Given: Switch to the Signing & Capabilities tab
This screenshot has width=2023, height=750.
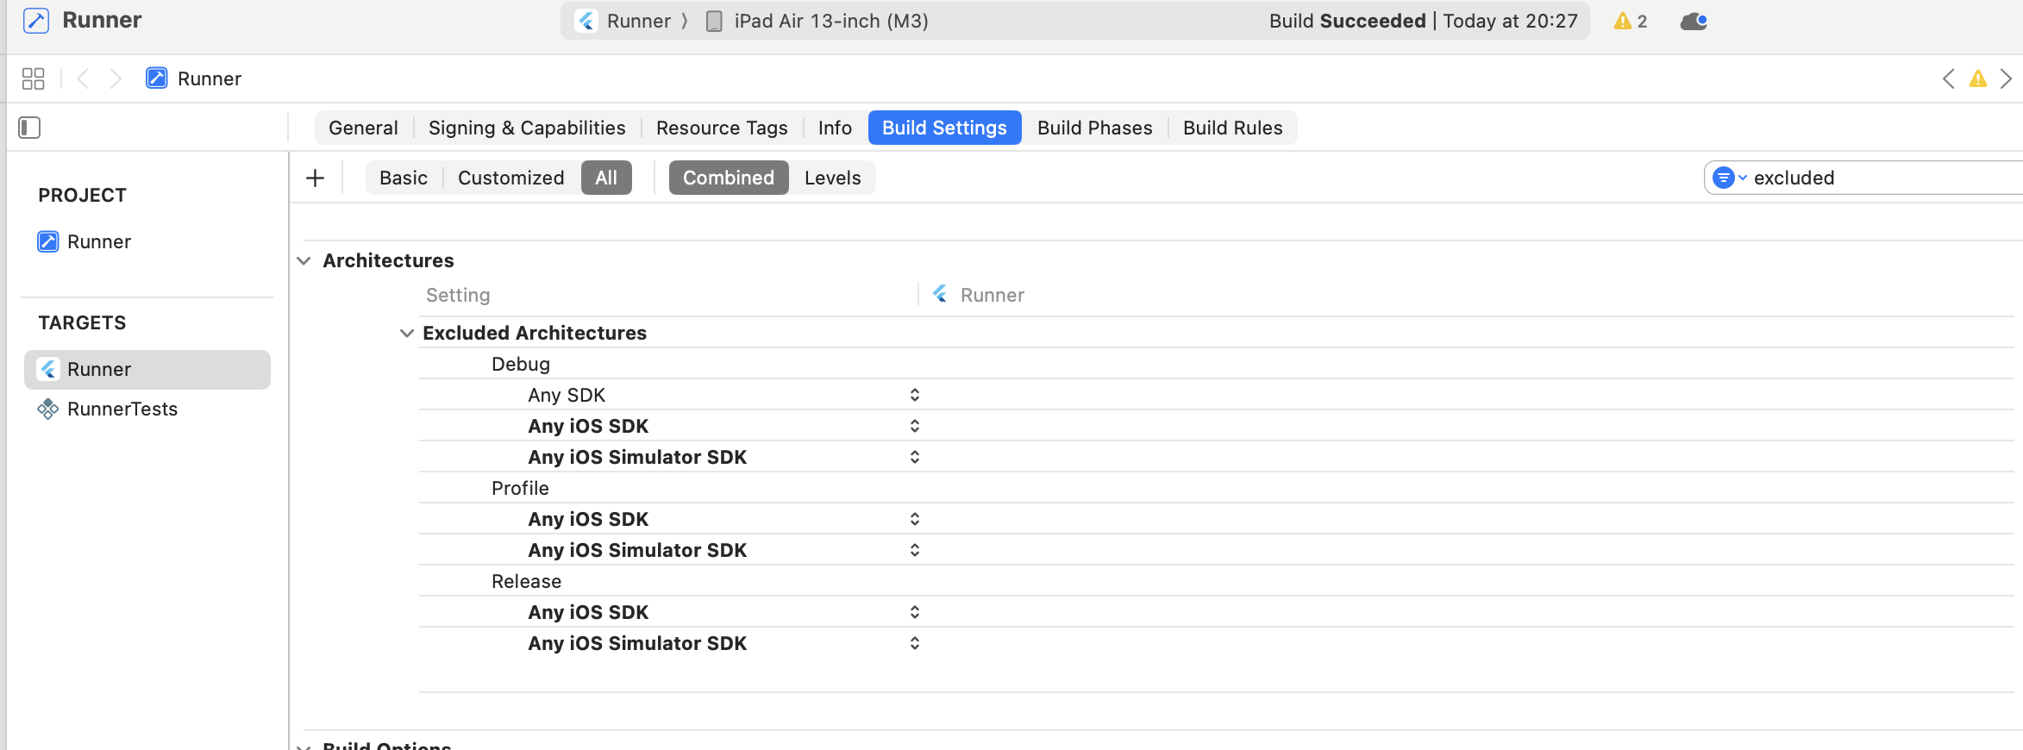Looking at the screenshot, I should point(527,128).
